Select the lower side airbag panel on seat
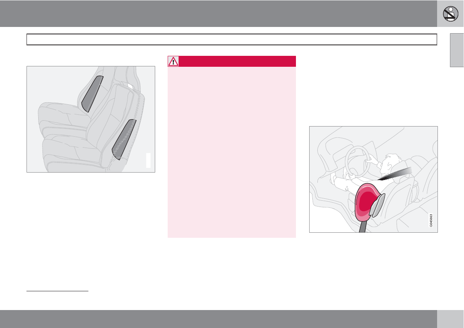 [124, 139]
